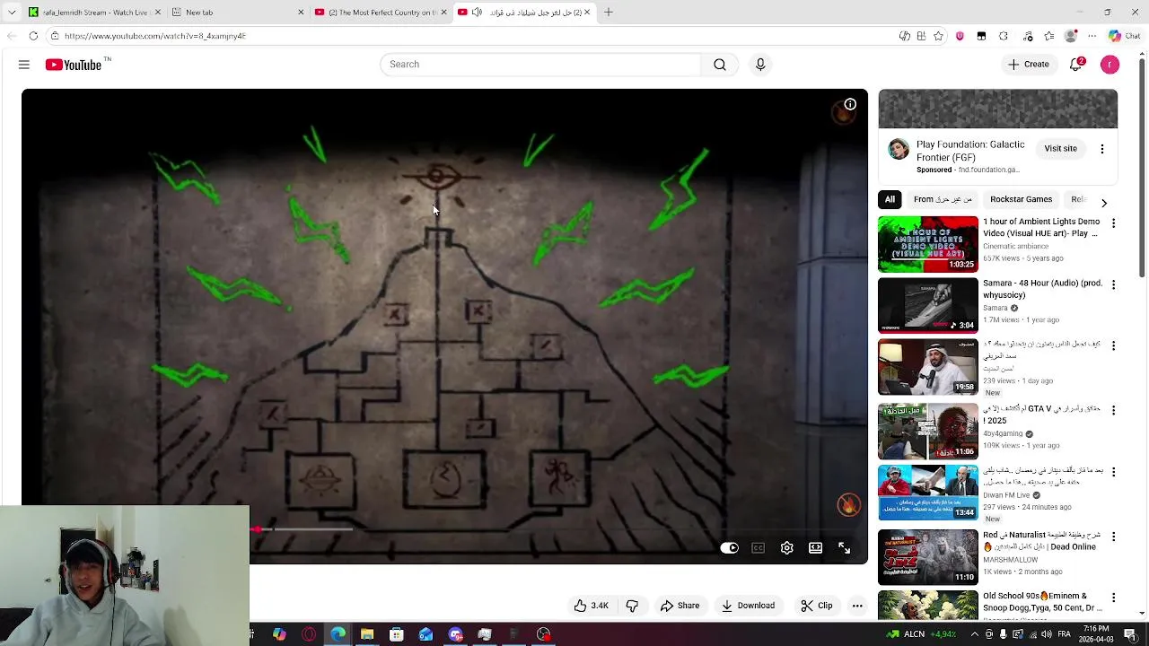Viewport: 1149px width, 646px height.
Task: Select the All filter chip
Action: pyautogui.click(x=890, y=200)
